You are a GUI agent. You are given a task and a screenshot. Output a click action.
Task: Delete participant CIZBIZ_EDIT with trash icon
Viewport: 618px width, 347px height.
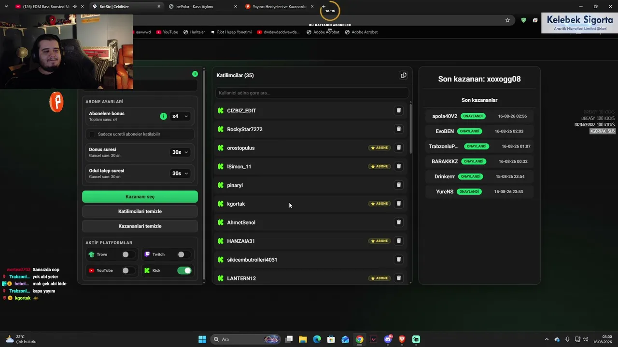[399, 110]
